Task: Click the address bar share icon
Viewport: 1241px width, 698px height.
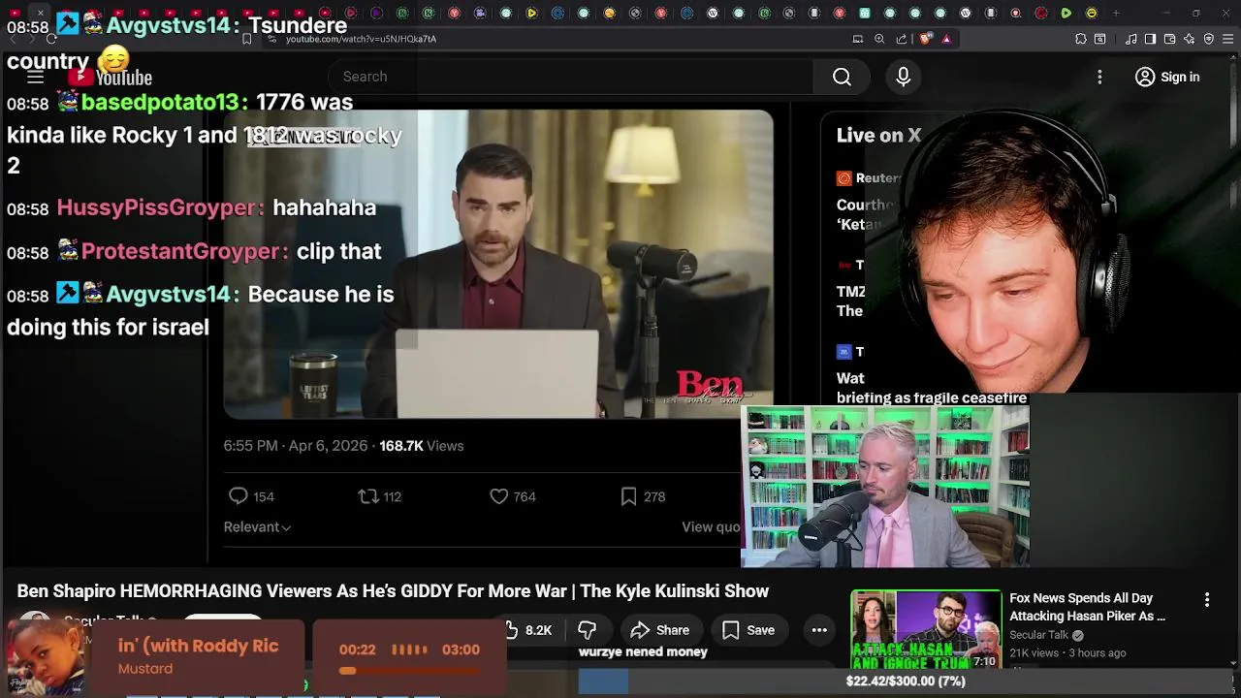Action: click(x=902, y=39)
